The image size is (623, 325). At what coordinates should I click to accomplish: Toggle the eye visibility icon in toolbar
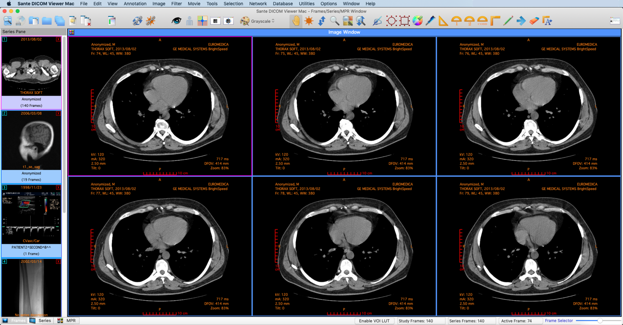point(176,21)
